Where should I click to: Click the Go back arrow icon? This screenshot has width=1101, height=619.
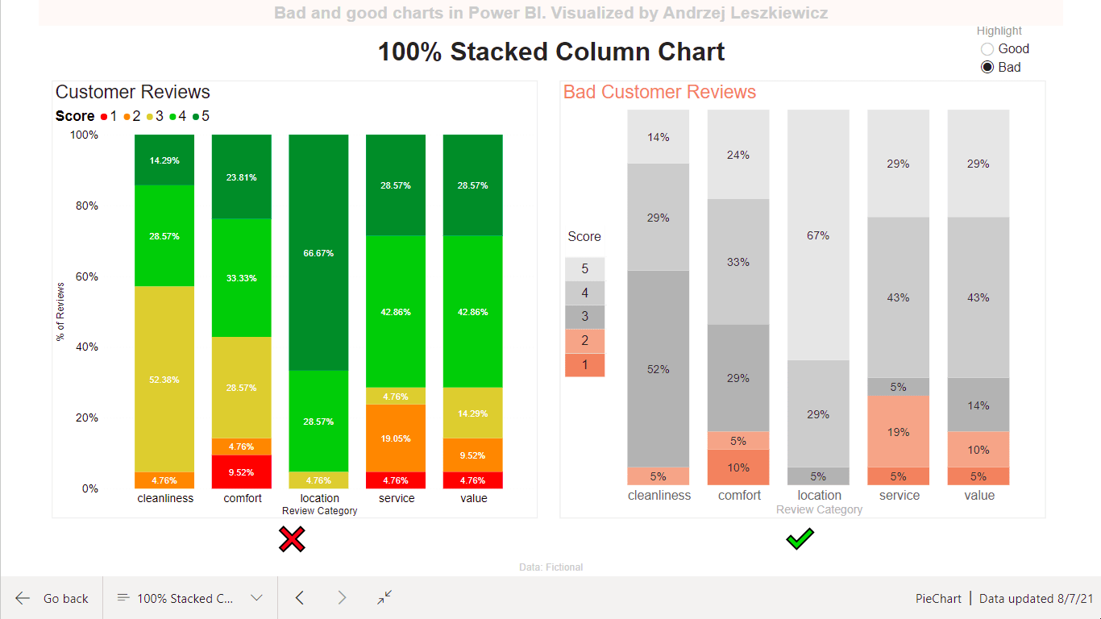(x=23, y=598)
